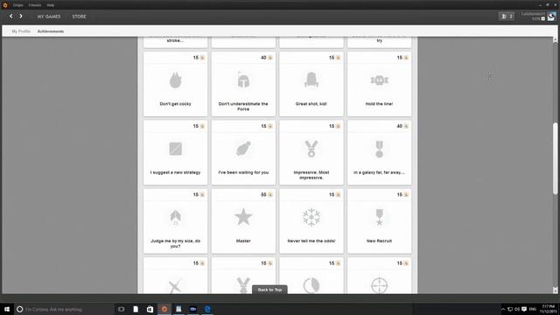Viewport: 560px width, 315px height.
Task: Click the crossed sabers achievement icon
Action: coord(175,287)
